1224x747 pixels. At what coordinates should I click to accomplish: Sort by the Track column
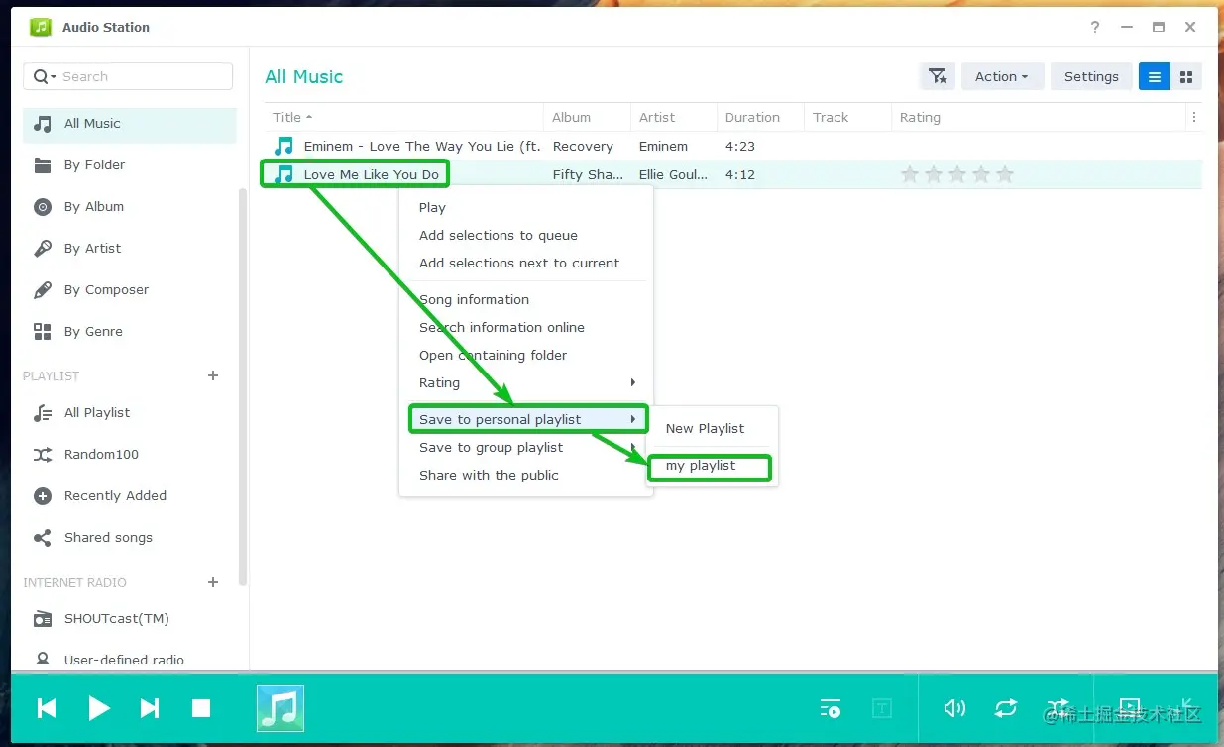(x=847, y=117)
